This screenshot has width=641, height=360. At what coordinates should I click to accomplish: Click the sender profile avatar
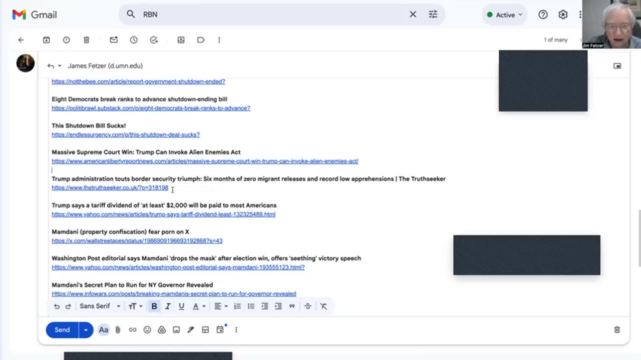(x=25, y=63)
